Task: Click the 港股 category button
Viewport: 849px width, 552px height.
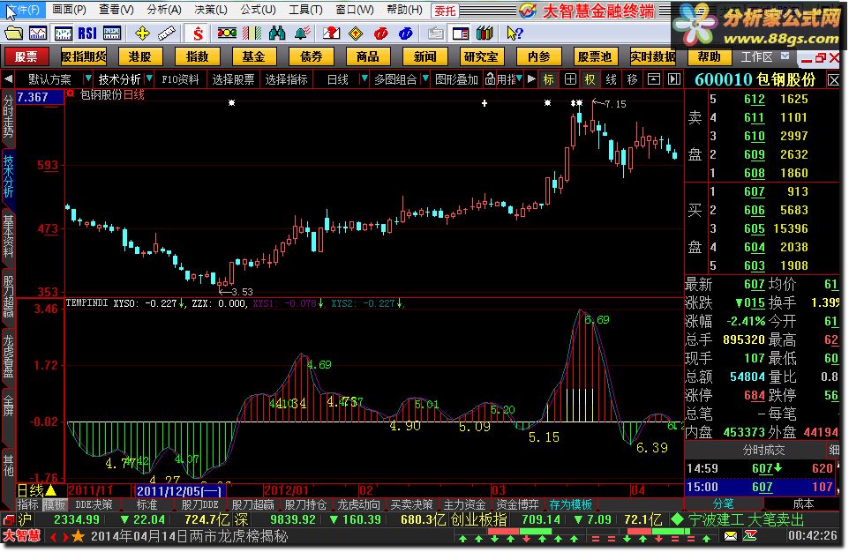Action: 139,56
